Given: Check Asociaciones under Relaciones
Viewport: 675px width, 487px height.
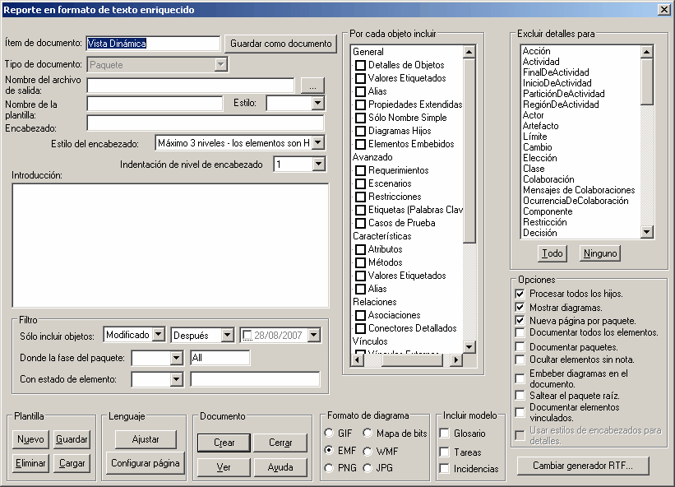Looking at the screenshot, I should (x=360, y=315).
